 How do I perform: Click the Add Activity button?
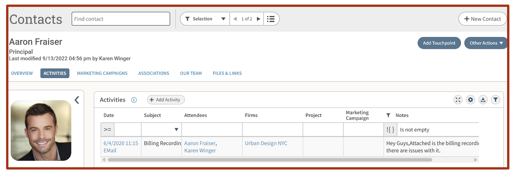coord(166,100)
